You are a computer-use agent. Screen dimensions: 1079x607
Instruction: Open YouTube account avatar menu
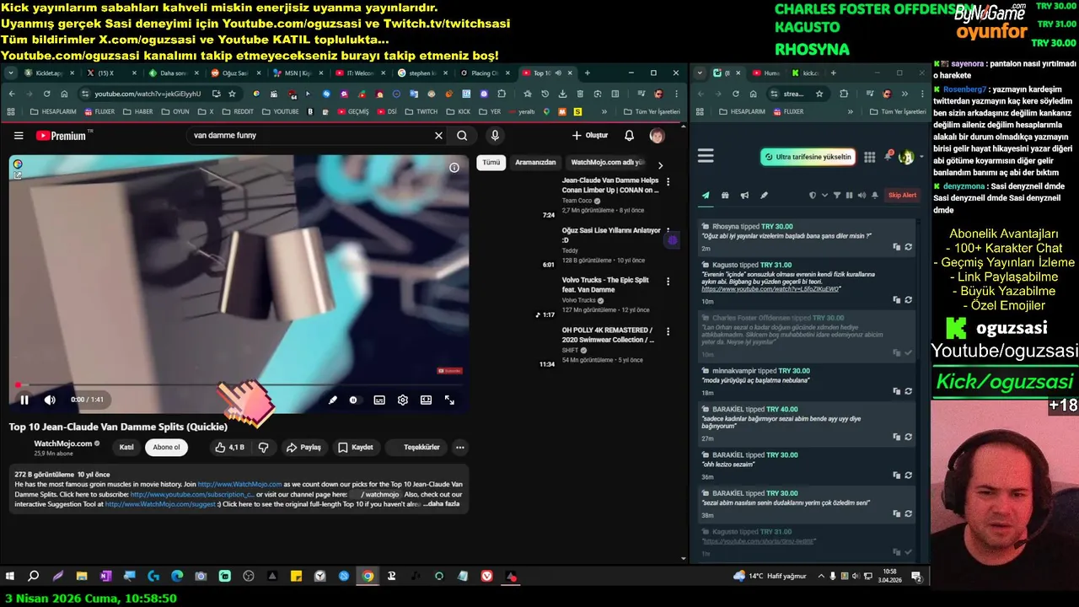pyautogui.click(x=657, y=135)
